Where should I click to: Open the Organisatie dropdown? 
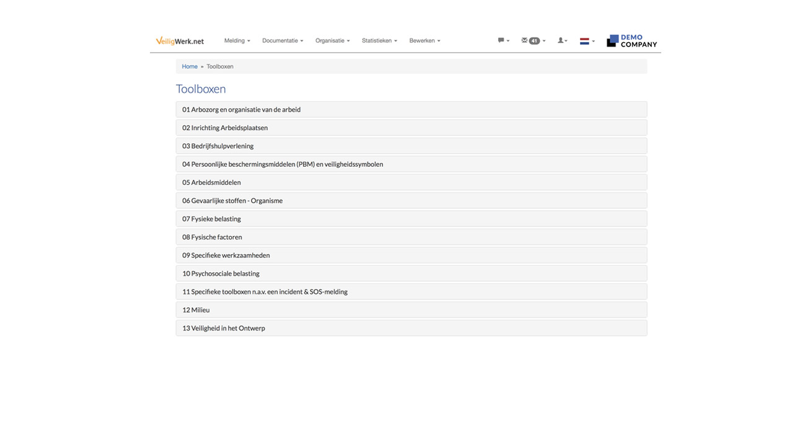click(x=332, y=41)
